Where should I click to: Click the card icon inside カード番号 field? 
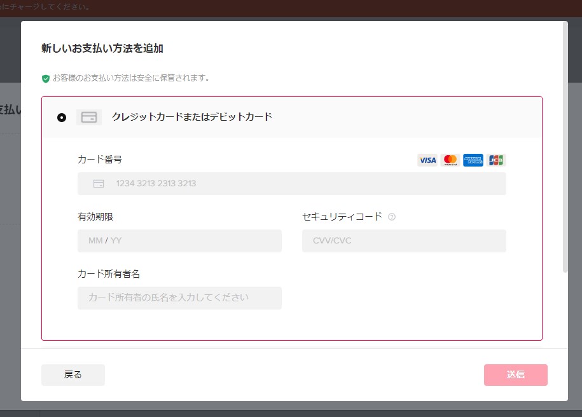99,184
